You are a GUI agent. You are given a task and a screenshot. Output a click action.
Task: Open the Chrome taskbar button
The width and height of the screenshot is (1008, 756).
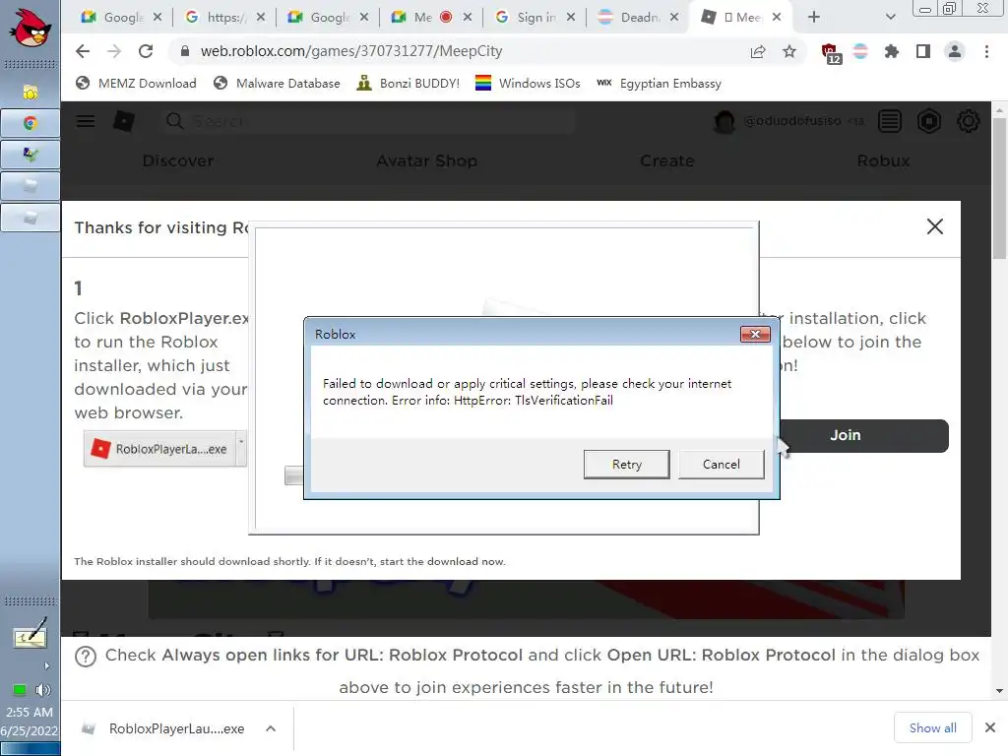coord(31,123)
